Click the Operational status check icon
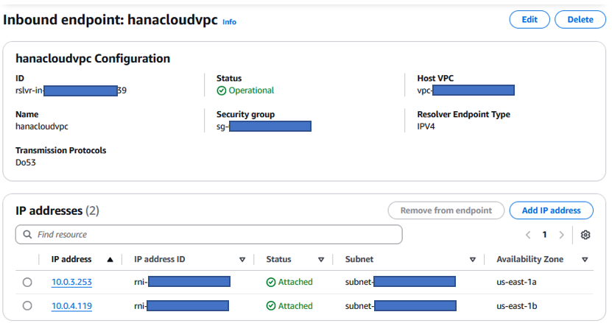This screenshot has width=612, height=323. pos(221,90)
